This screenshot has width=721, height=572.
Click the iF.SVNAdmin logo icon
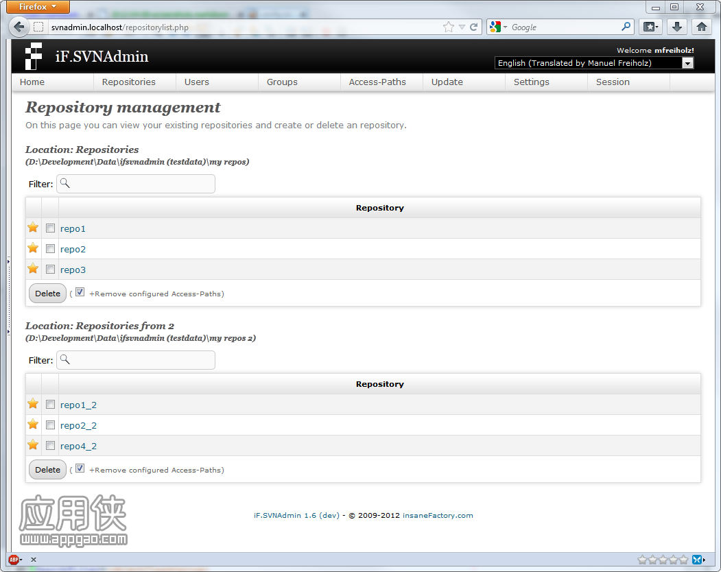[33, 56]
